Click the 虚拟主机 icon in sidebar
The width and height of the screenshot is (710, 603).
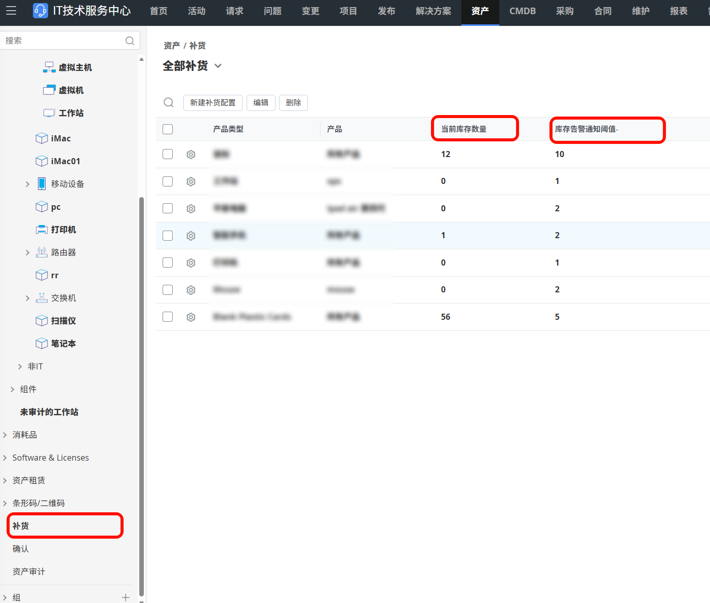tap(49, 67)
